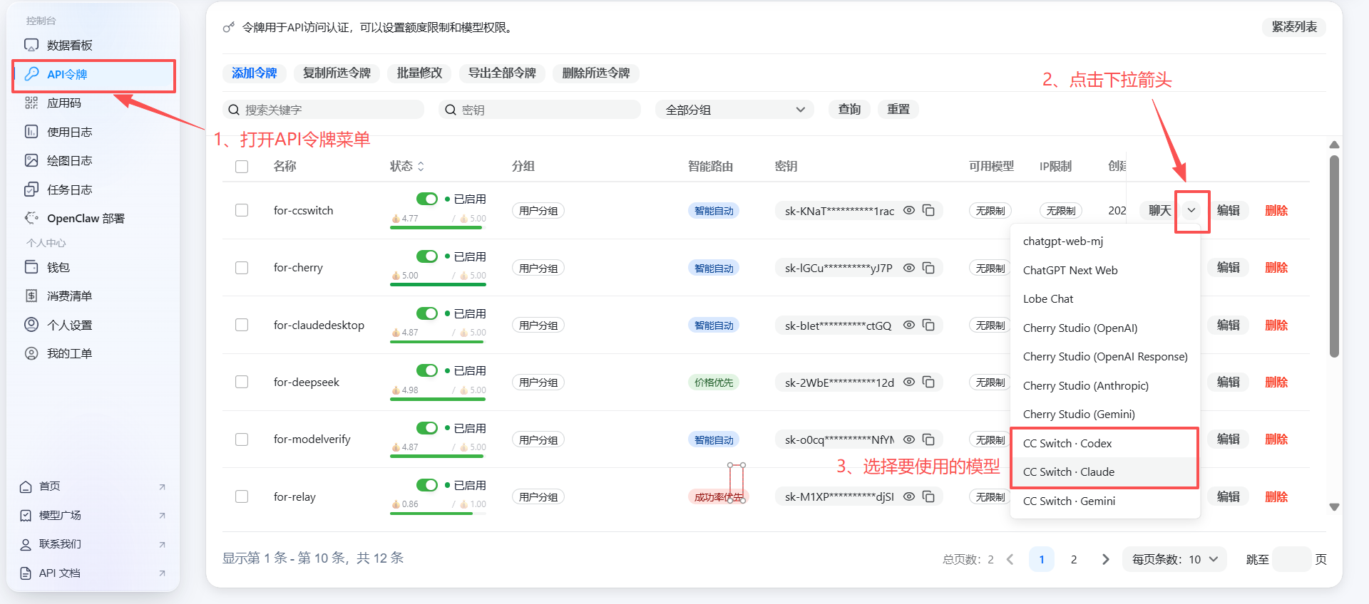Click the 重置 reset button
1369x604 pixels.
(898, 109)
